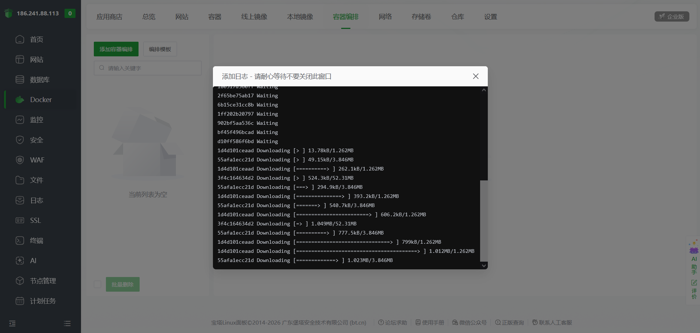This screenshot has height=333, width=700.
Task: Collapse the sidebar using bottom-left icon
Action: [x=12, y=323]
